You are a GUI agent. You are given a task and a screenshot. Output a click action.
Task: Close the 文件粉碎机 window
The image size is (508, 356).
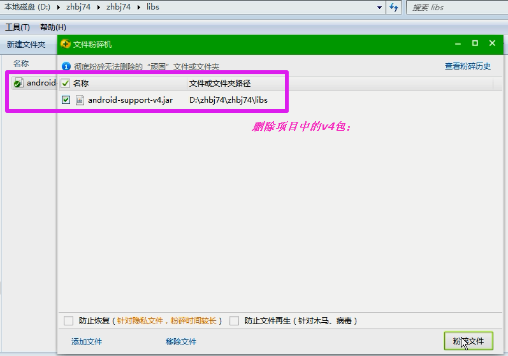[x=492, y=43]
